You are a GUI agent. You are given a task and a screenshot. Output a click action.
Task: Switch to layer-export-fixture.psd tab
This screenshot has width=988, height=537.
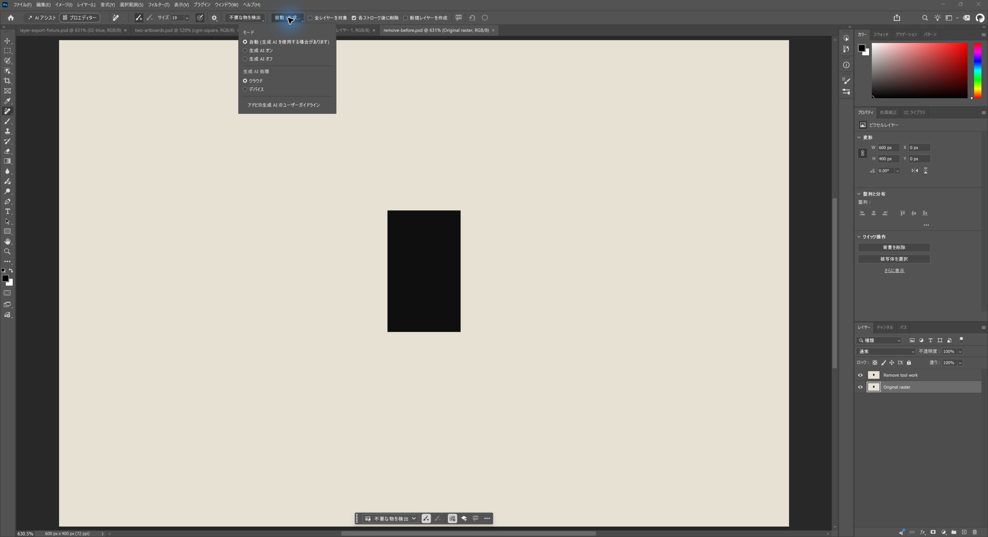point(70,30)
